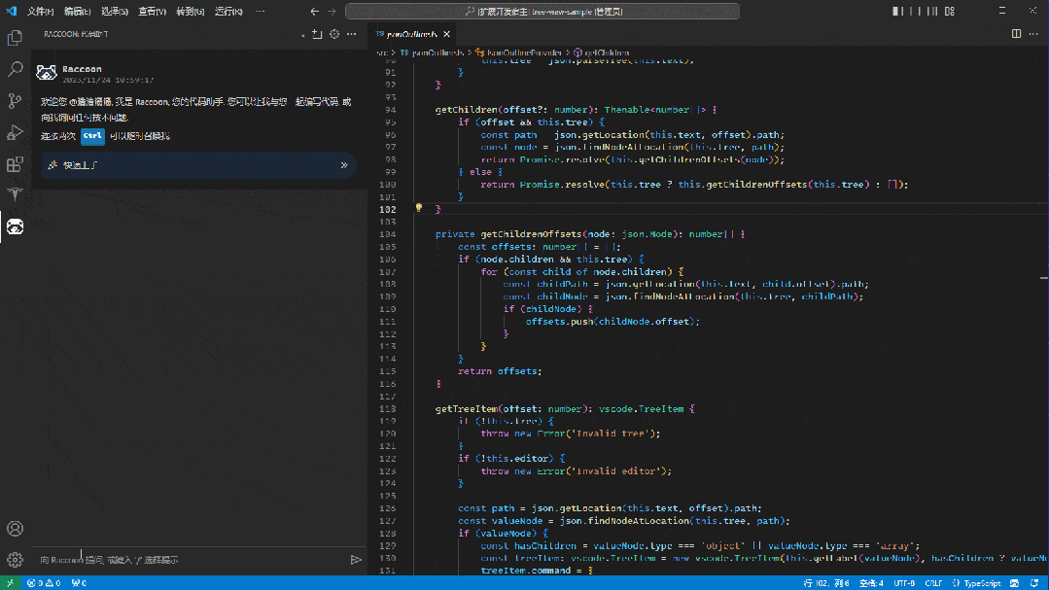Image resolution: width=1049 pixels, height=590 pixels.
Task: Start a new Raccoon chat session
Action: coord(316,34)
